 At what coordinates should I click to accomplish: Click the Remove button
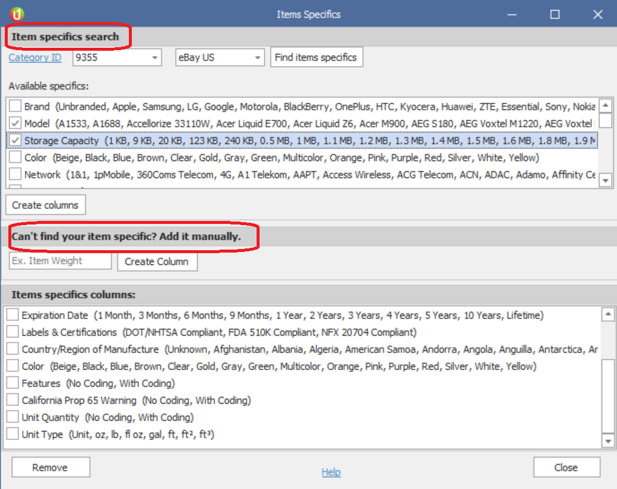coord(50,468)
